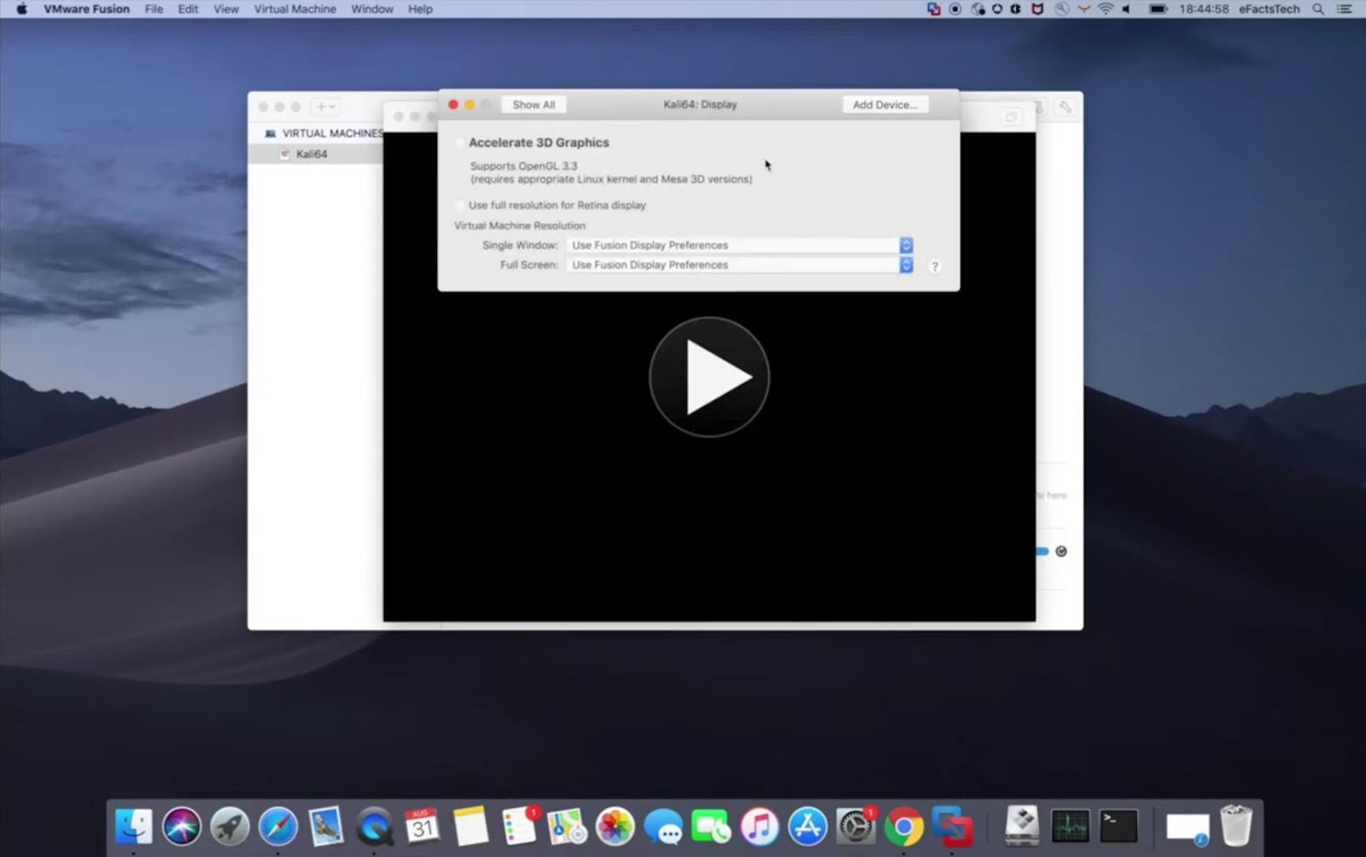
Task: Click the VIRTUAL MACHINES sidebar header
Action: (333, 133)
